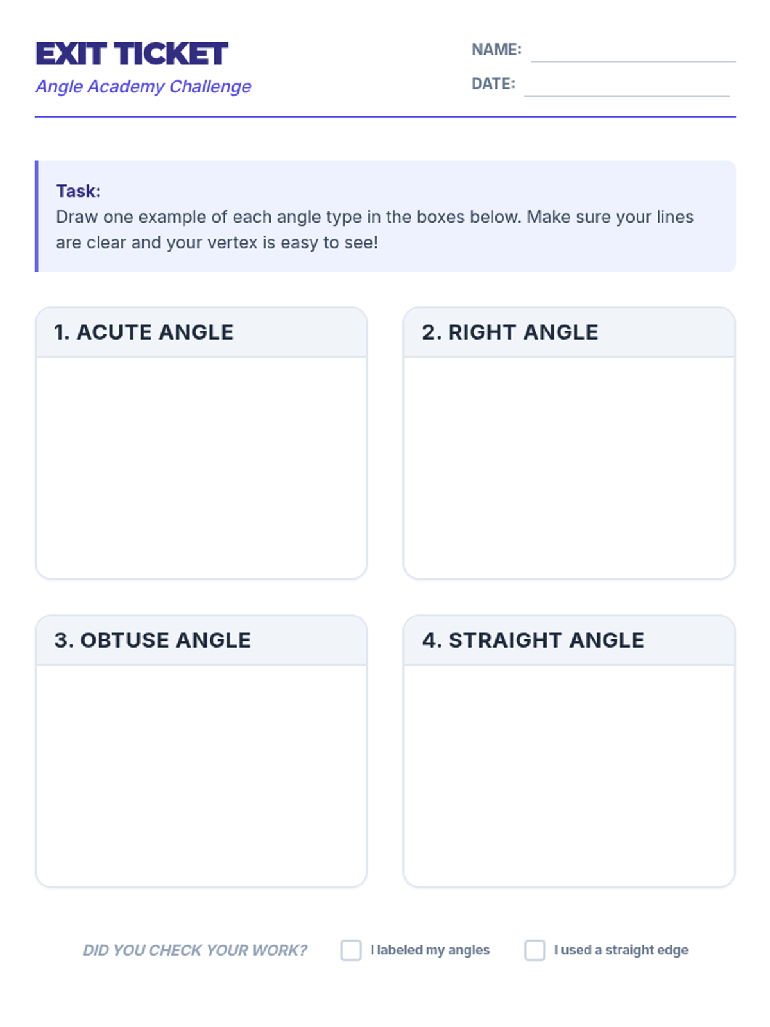Tick the 'I used a straight edge' checkbox
The width and height of the screenshot is (770, 1027).
click(x=535, y=950)
